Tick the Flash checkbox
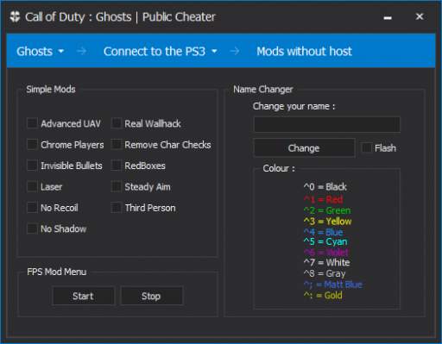Viewport: 442px width, 344px height. point(366,147)
